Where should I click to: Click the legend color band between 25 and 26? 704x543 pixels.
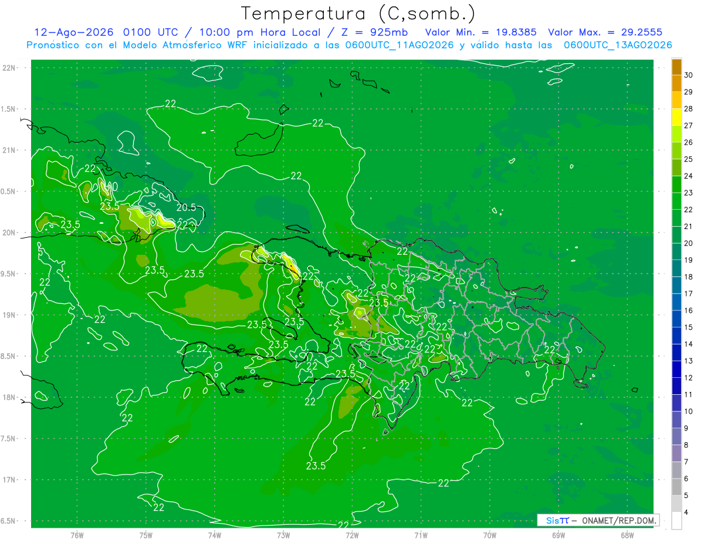tap(676, 151)
